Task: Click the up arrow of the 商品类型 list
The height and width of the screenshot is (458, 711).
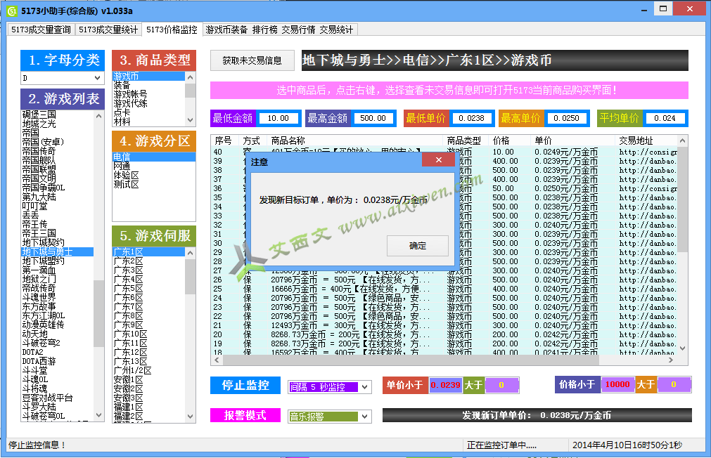Action: (x=191, y=77)
